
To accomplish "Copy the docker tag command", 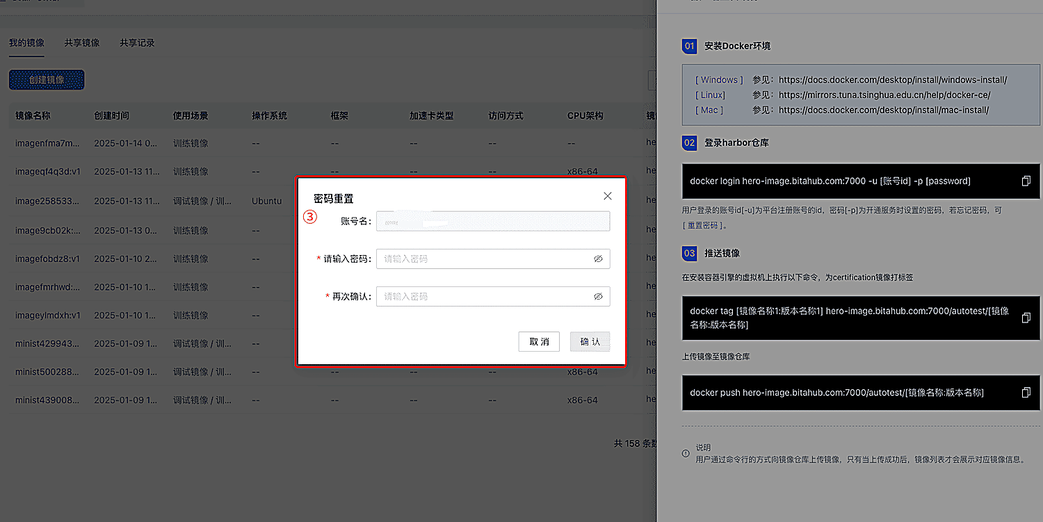I will click(1026, 318).
